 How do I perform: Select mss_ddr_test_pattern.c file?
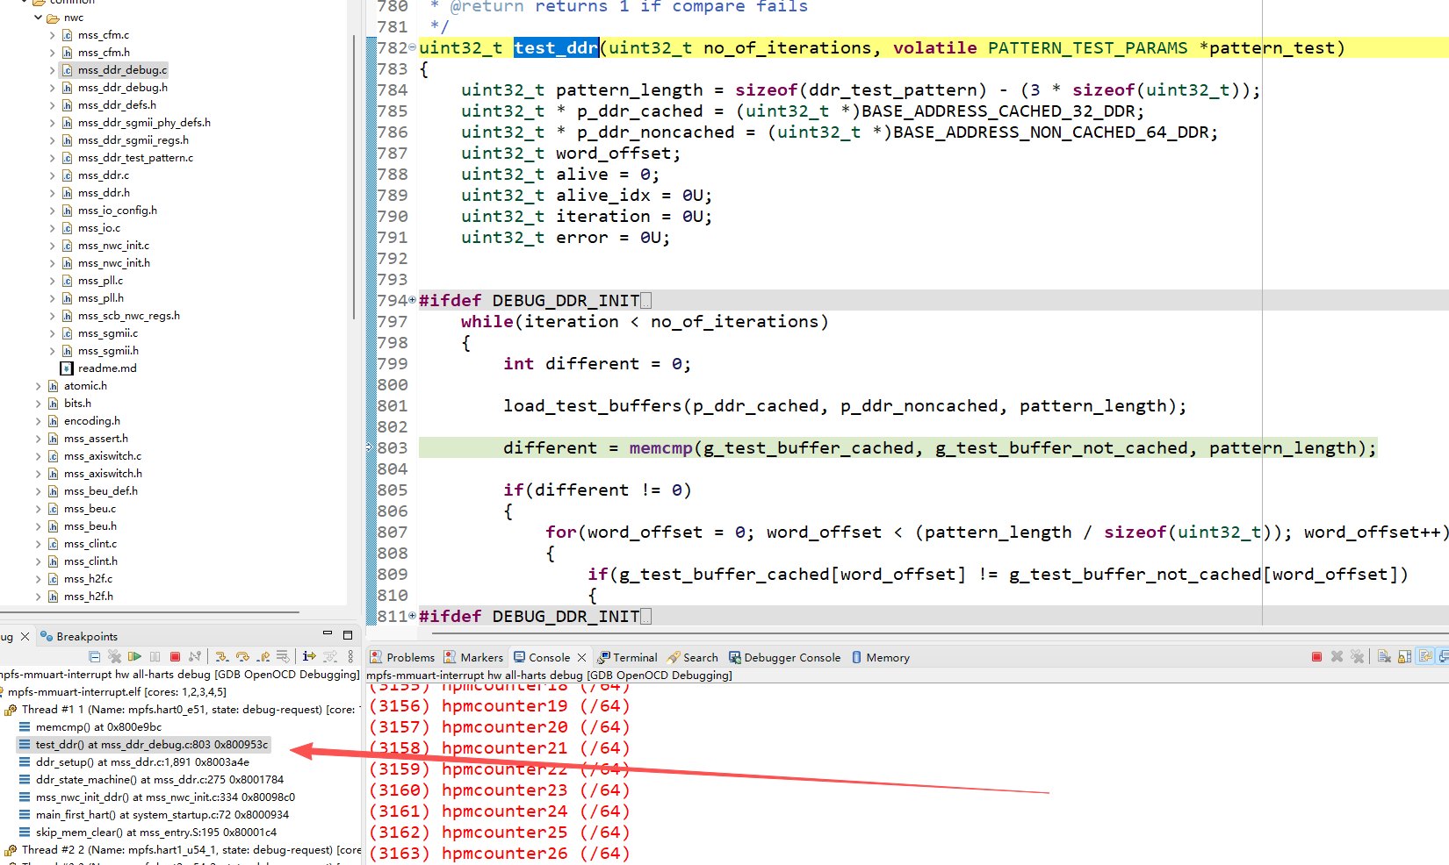pos(135,158)
